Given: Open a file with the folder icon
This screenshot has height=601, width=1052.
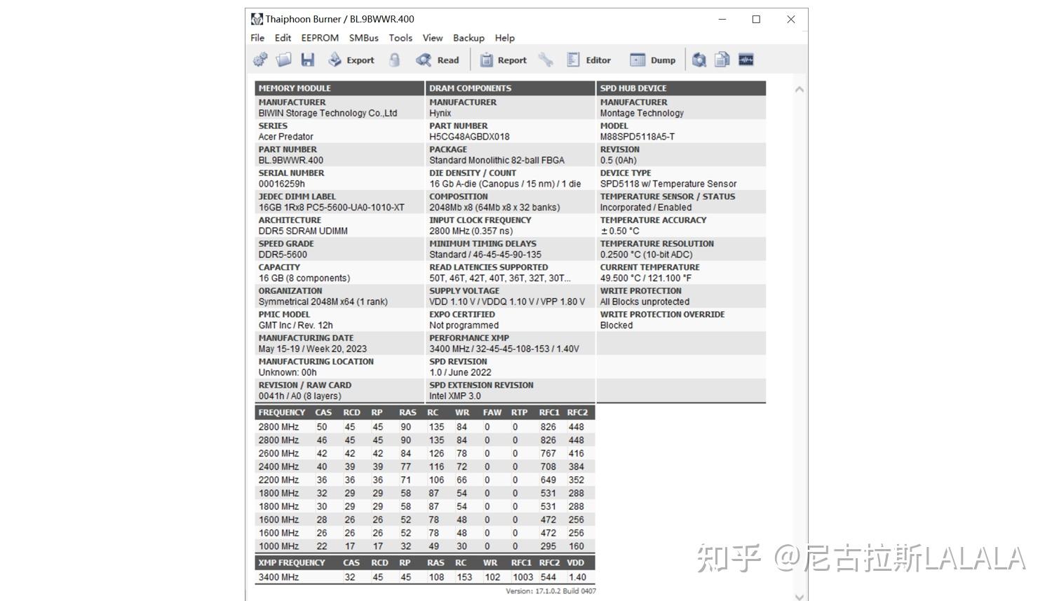Looking at the screenshot, I should [284, 60].
